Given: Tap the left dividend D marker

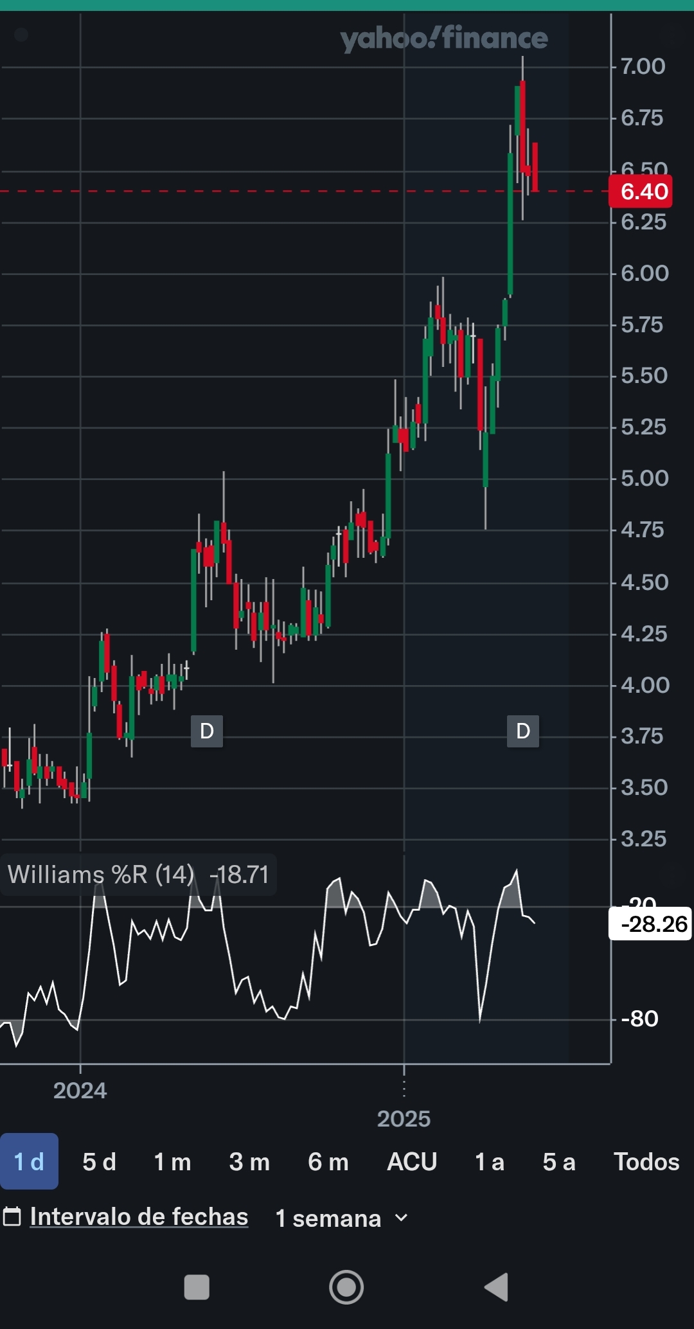Looking at the screenshot, I should pyautogui.click(x=207, y=731).
